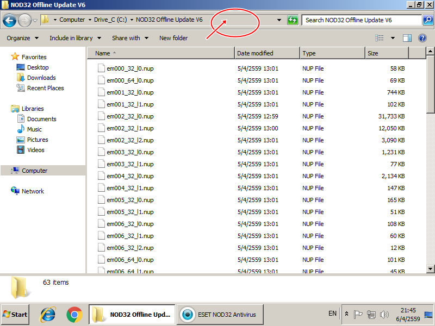This screenshot has height=326, width=435.
Task: Click the file icon for em006_32_l1.nup
Action: [101, 236]
